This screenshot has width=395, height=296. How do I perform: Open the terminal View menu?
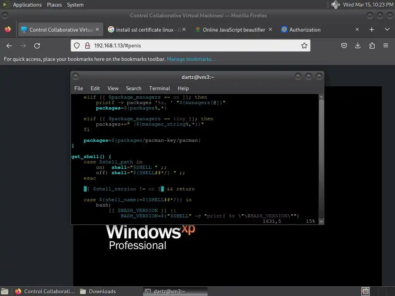point(113,88)
